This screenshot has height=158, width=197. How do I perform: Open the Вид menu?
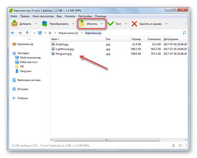(x=59, y=16)
